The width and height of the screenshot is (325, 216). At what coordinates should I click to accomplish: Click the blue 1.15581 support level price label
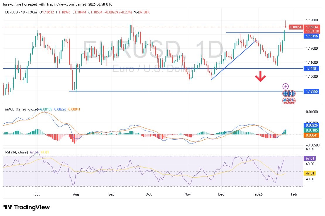point(311,68)
